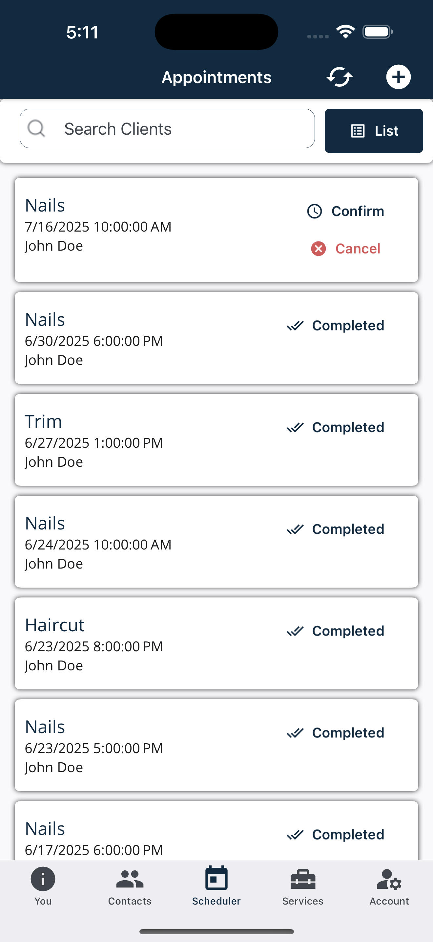Confirm the 7/16/2025 Nails appointment
The width and height of the screenshot is (433, 942).
coord(358,211)
